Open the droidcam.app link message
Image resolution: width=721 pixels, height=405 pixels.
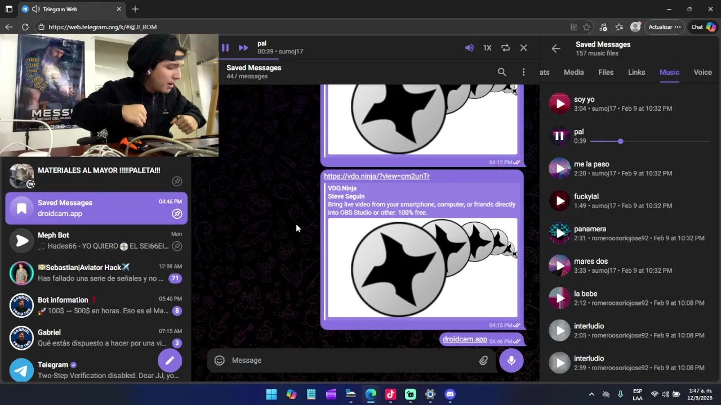click(465, 339)
